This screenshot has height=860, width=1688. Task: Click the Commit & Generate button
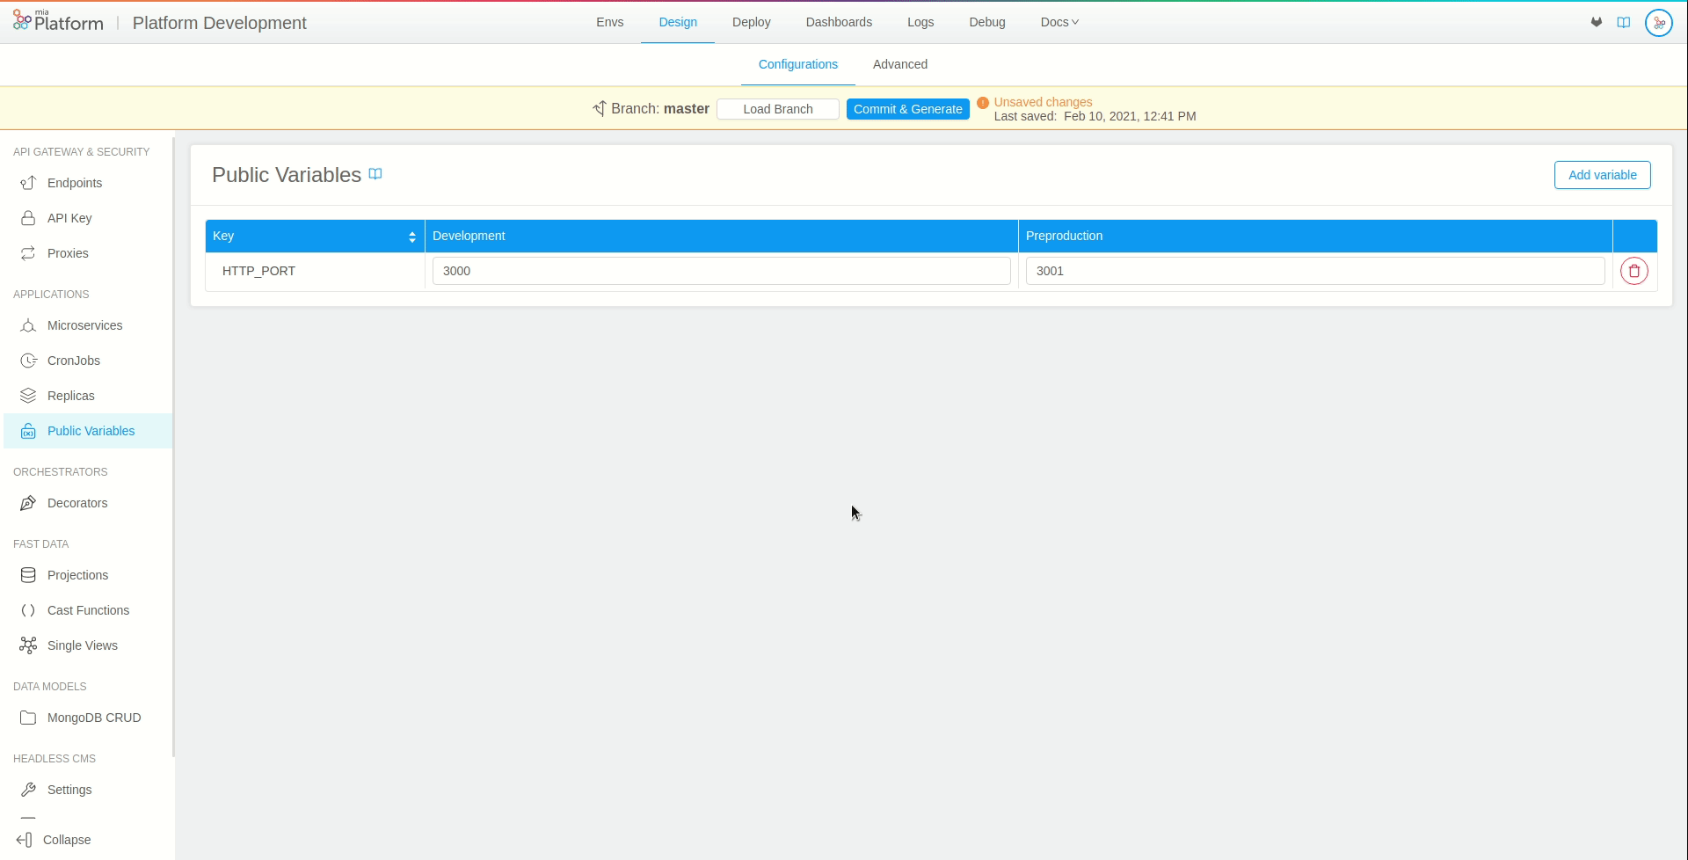click(x=908, y=108)
